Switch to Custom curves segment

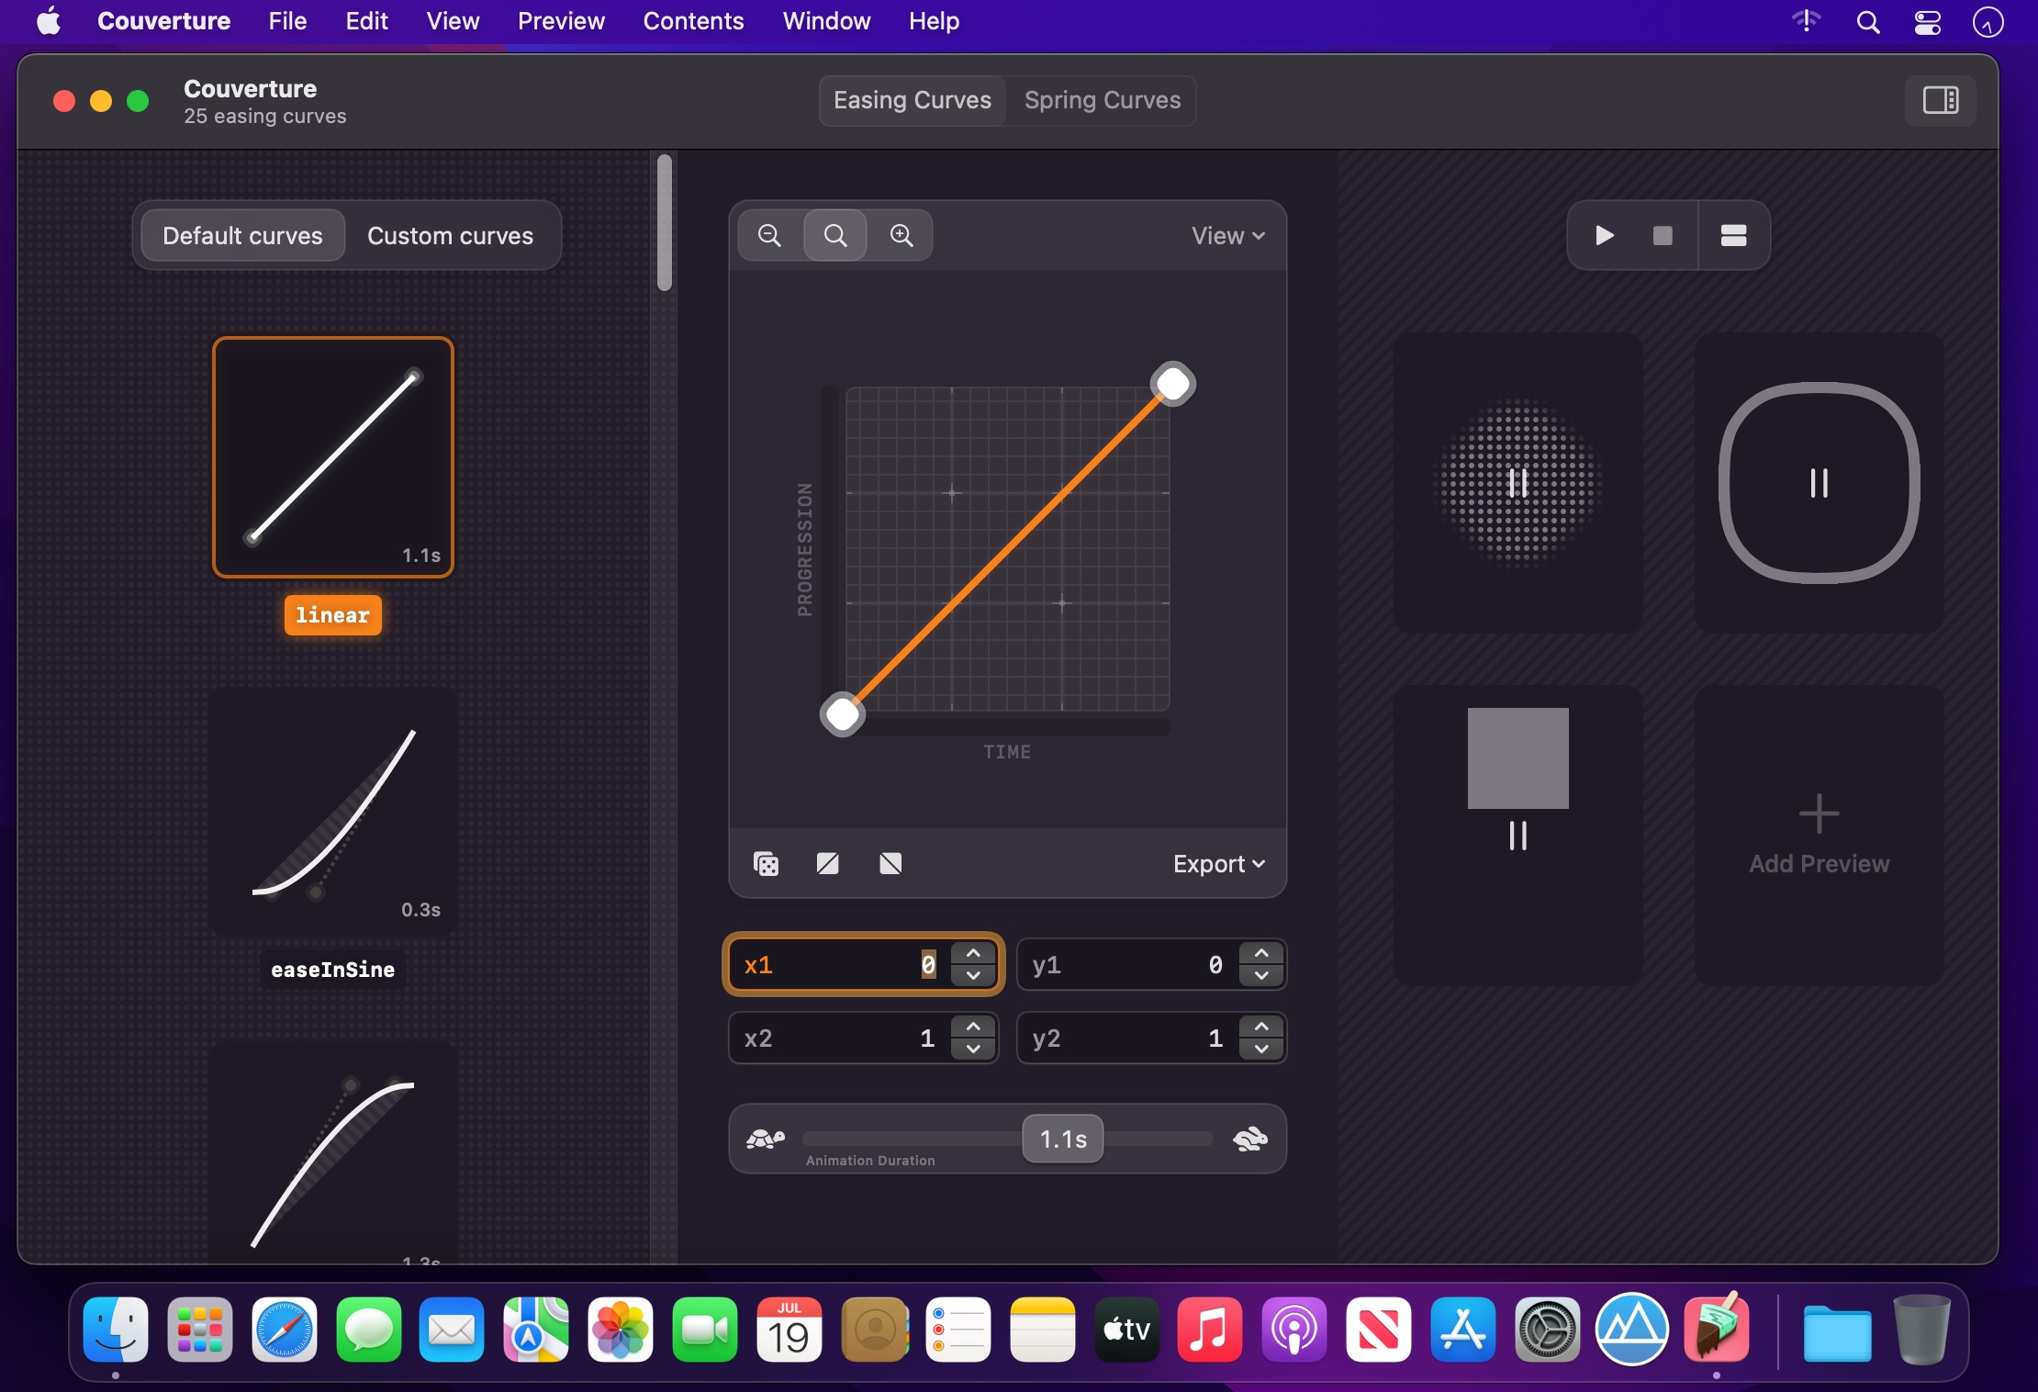coord(450,236)
